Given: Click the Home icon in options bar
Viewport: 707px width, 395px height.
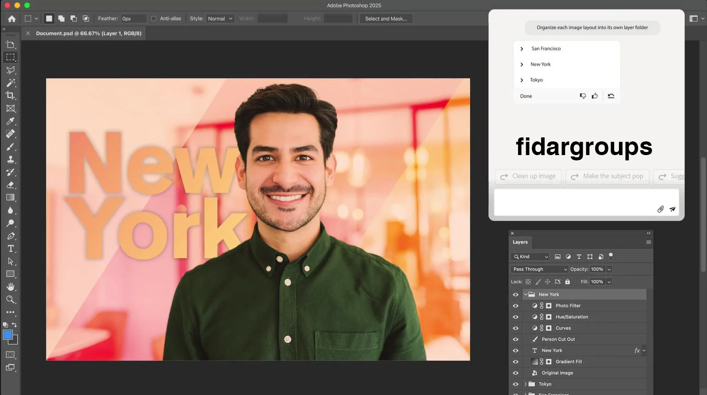Looking at the screenshot, I should click(x=12, y=19).
